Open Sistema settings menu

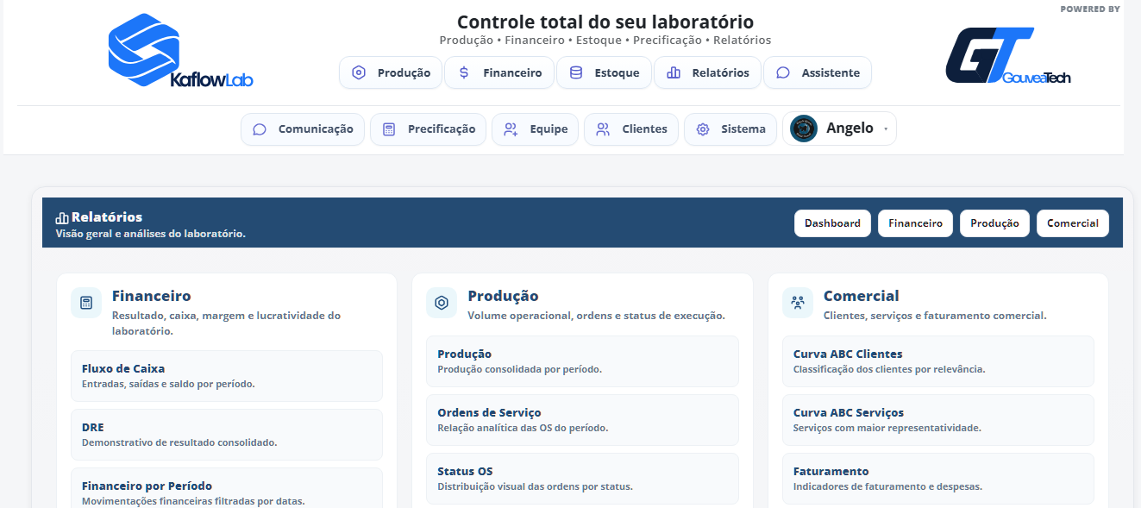[x=730, y=129]
